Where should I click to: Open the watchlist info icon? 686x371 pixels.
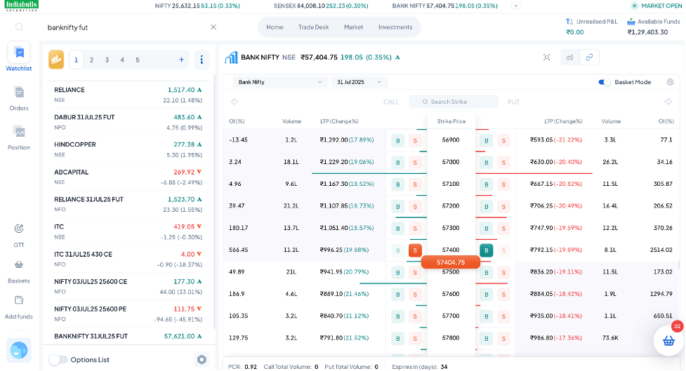point(202,60)
